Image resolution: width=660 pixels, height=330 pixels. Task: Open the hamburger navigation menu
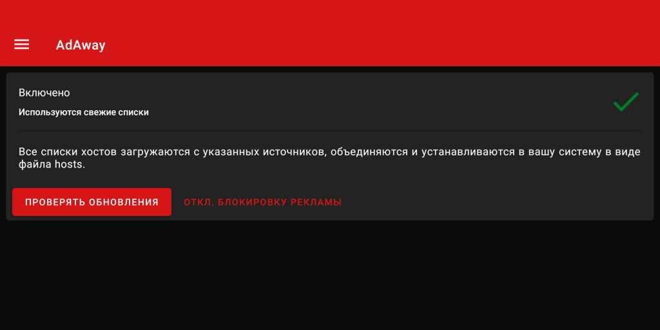(21, 44)
